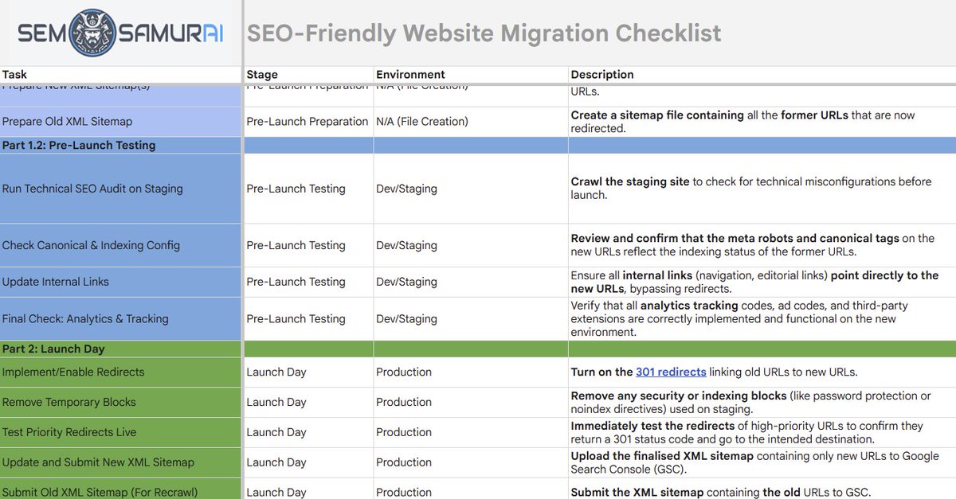Select the 'Implement/Enable Redirects' task cell
Screen dimensions: 956x499
pos(121,372)
